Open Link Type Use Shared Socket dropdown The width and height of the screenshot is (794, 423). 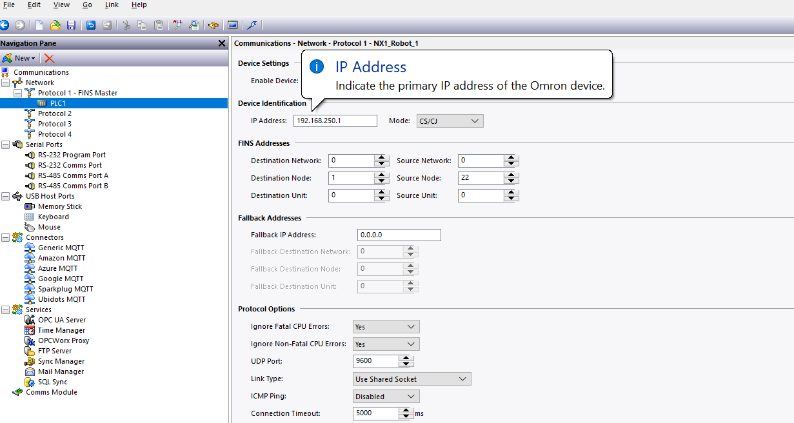412,379
